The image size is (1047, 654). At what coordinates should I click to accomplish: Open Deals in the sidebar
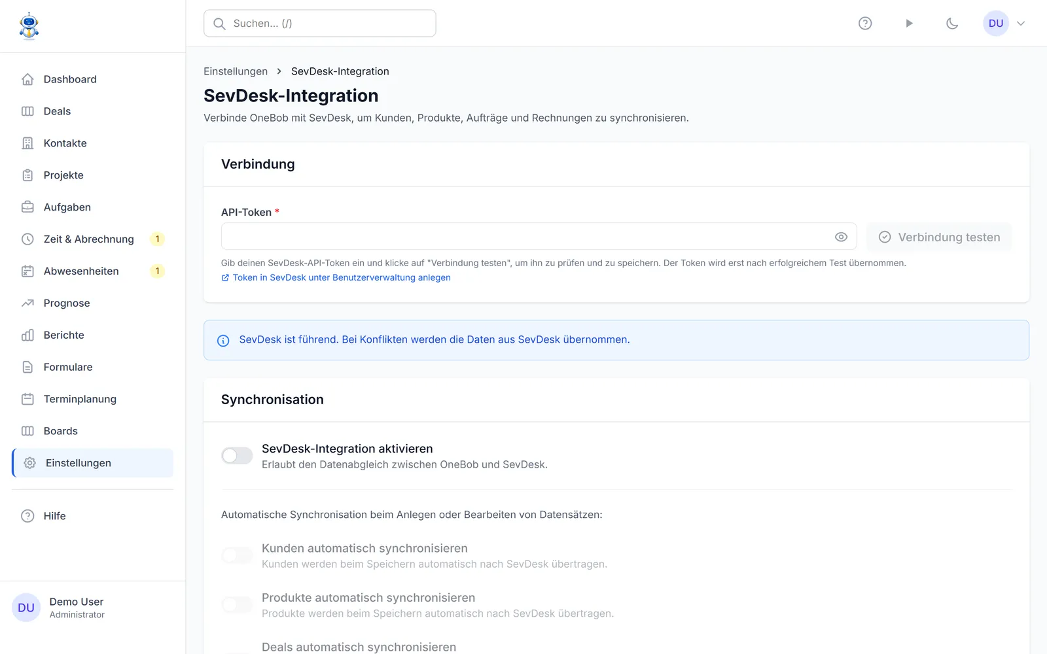(x=93, y=111)
